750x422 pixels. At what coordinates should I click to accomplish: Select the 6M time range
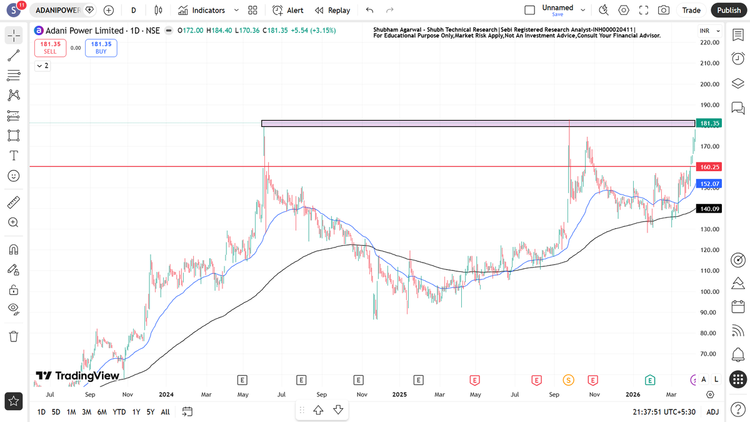tap(102, 412)
